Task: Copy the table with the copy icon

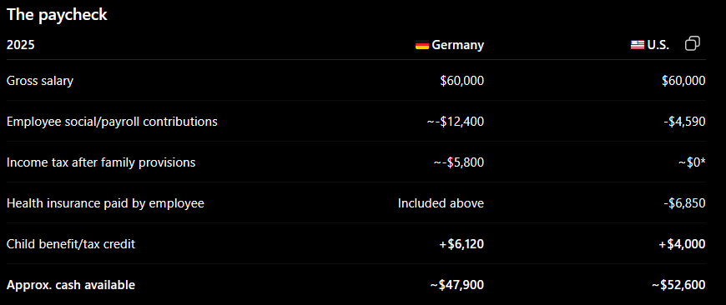Action: (692, 44)
